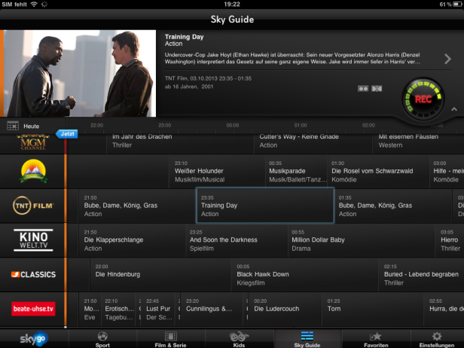Screen dimensions: 464x348
Task: Select Die Hindenburg at 22:00
Action: (160, 274)
